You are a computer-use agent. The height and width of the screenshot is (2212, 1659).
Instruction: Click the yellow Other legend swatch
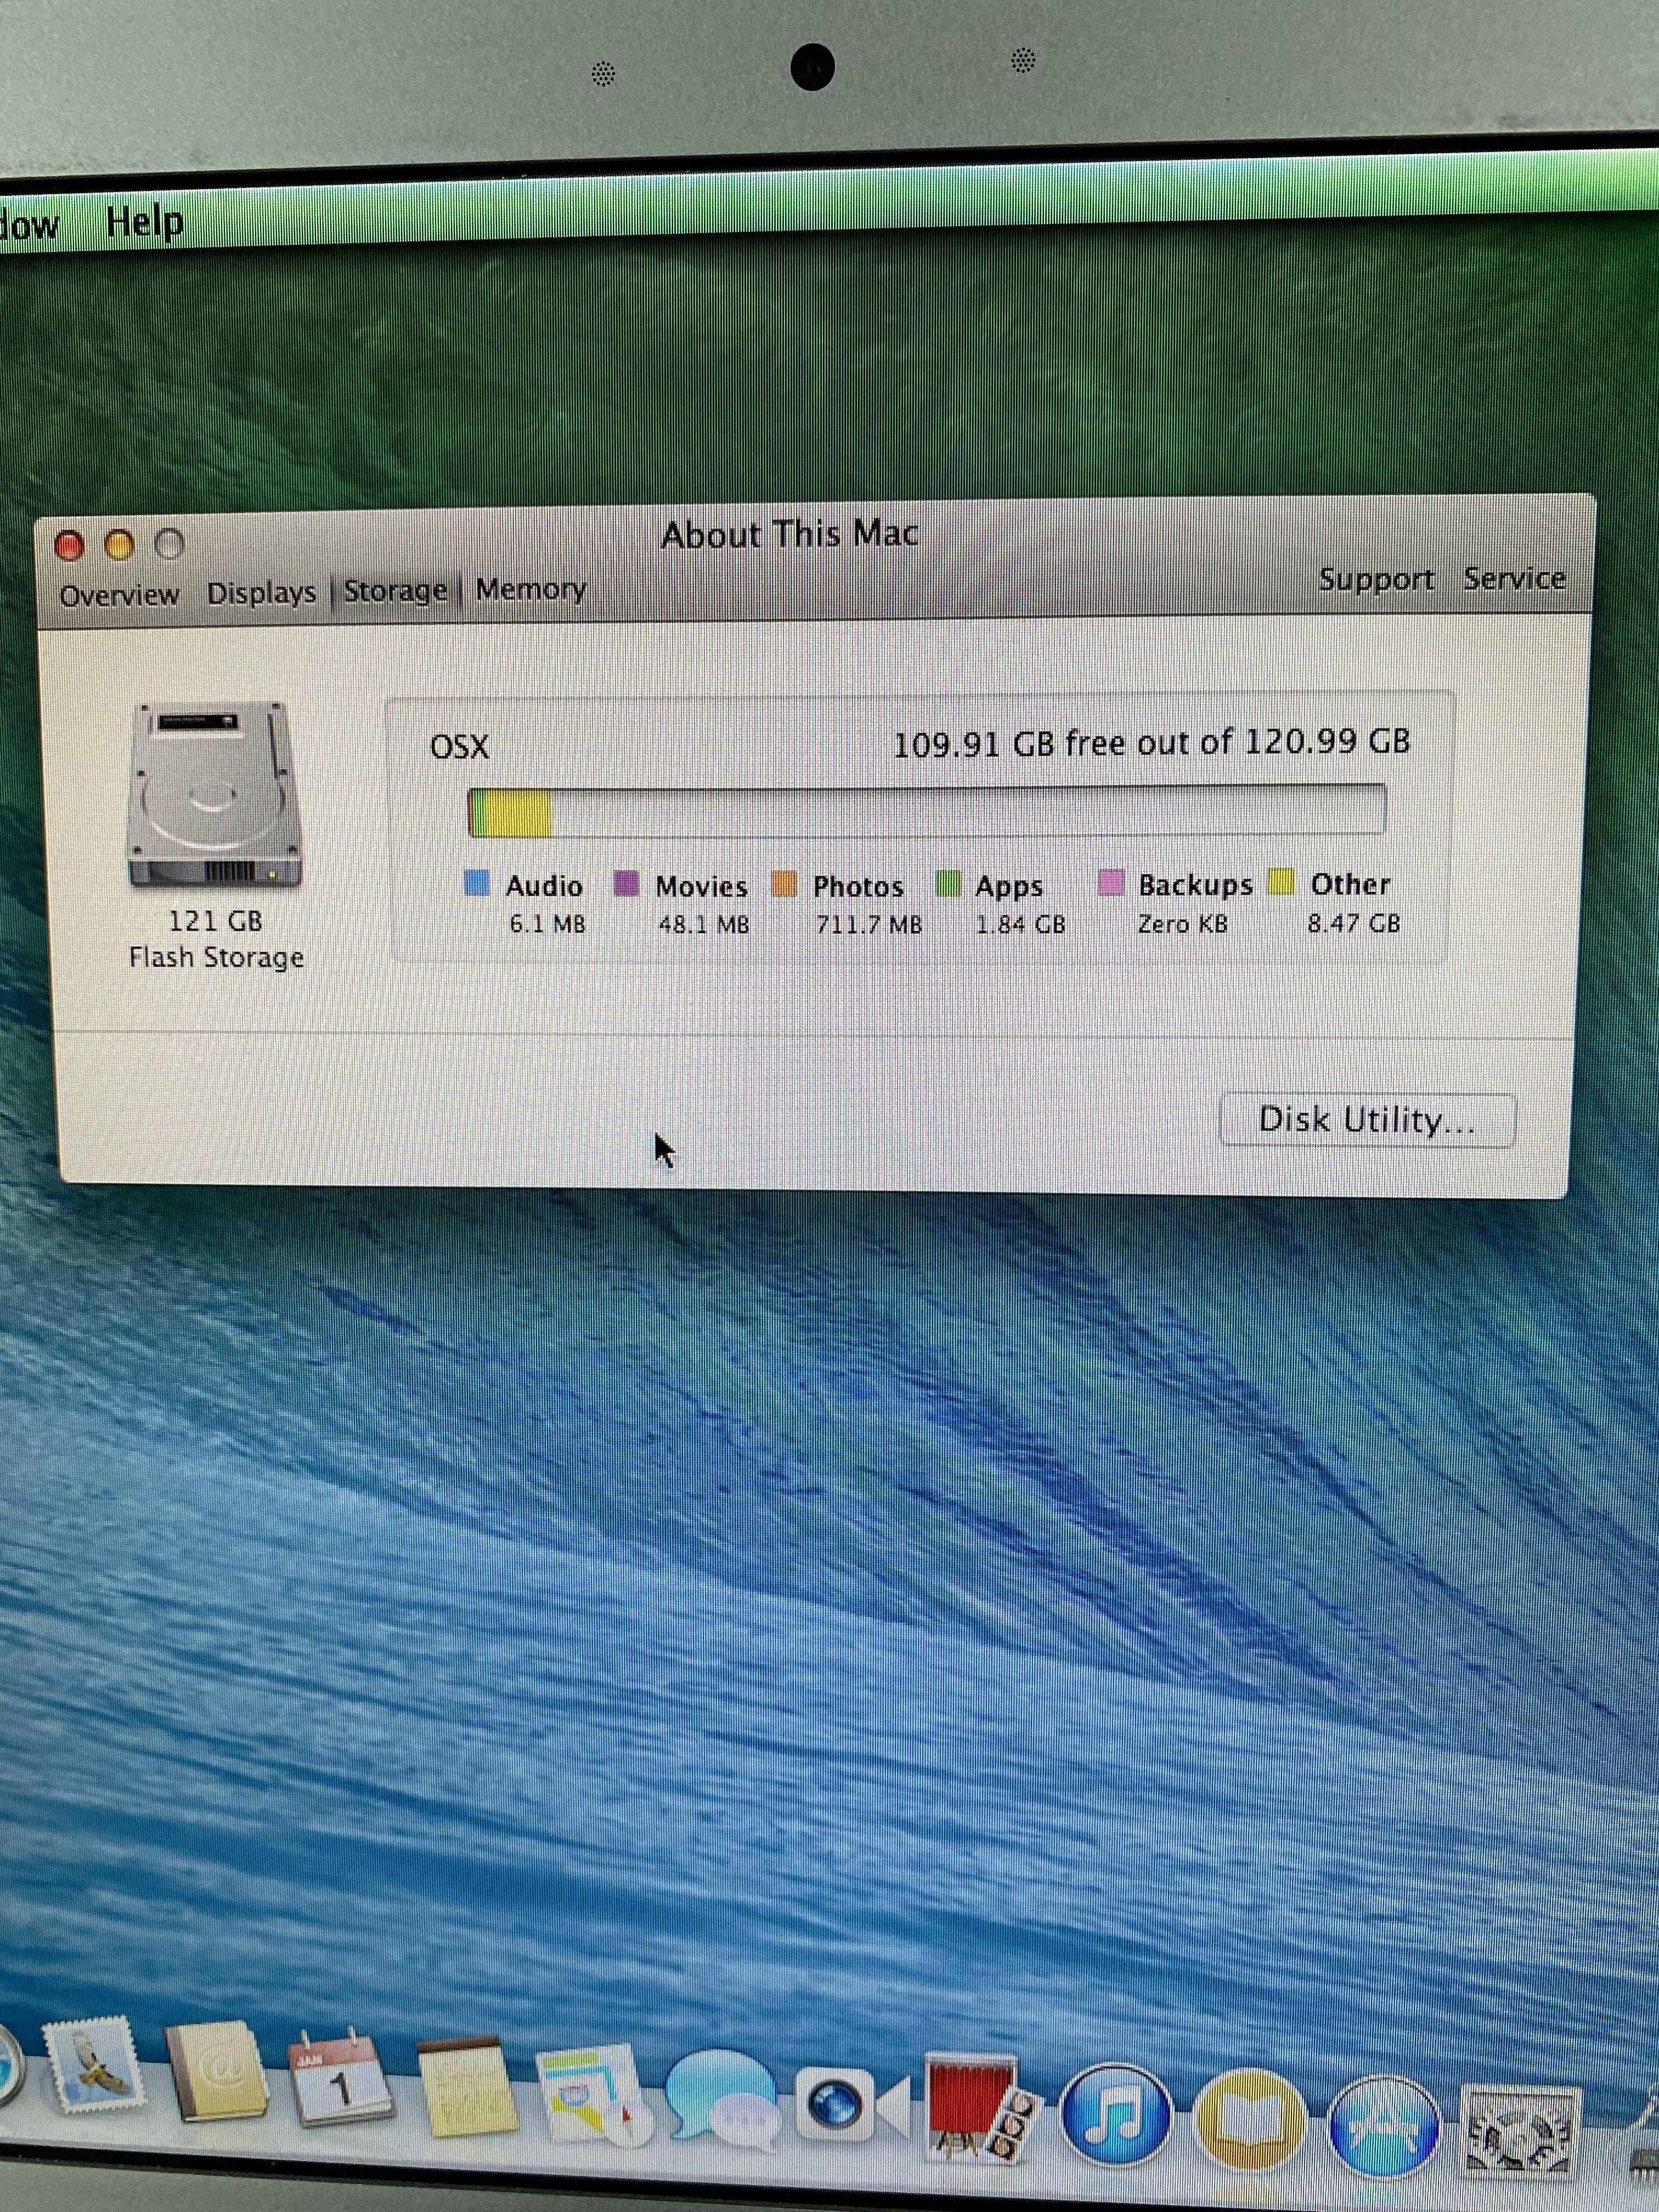(1281, 882)
